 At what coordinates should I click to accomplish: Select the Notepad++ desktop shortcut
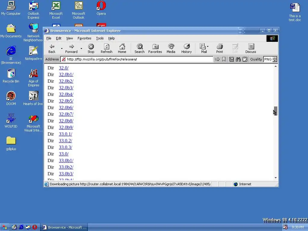coord(33,53)
